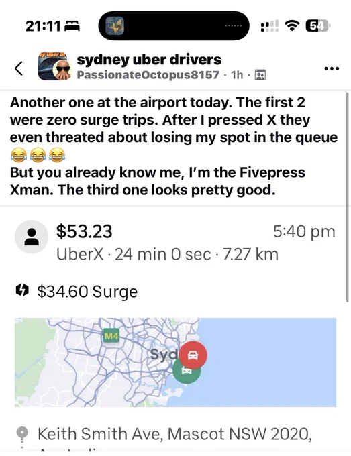Tap the red car destination marker
This screenshot has height=456, width=351.
point(193,355)
